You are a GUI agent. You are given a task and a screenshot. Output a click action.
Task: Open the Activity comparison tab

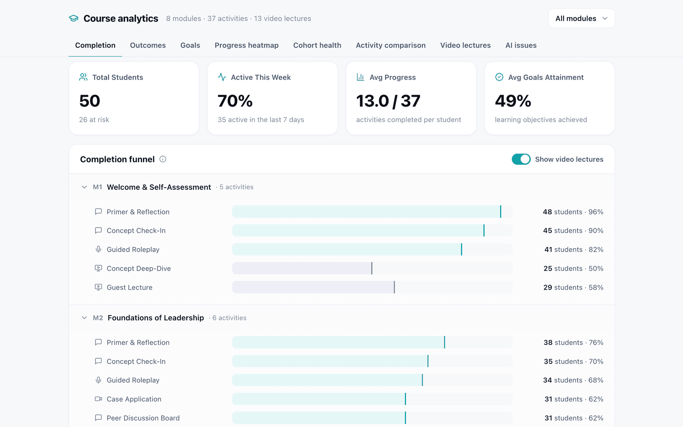tap(391, 45)
